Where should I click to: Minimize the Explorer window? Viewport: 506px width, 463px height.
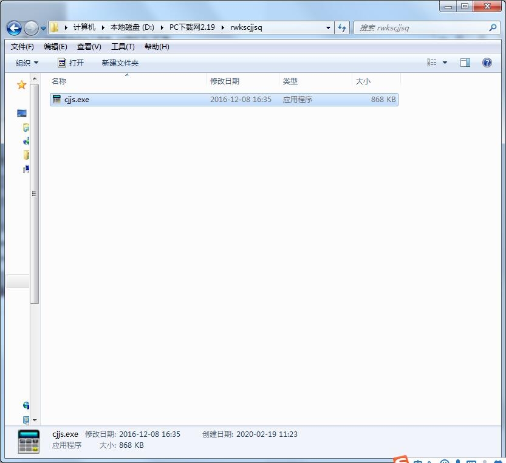[448, 6]
